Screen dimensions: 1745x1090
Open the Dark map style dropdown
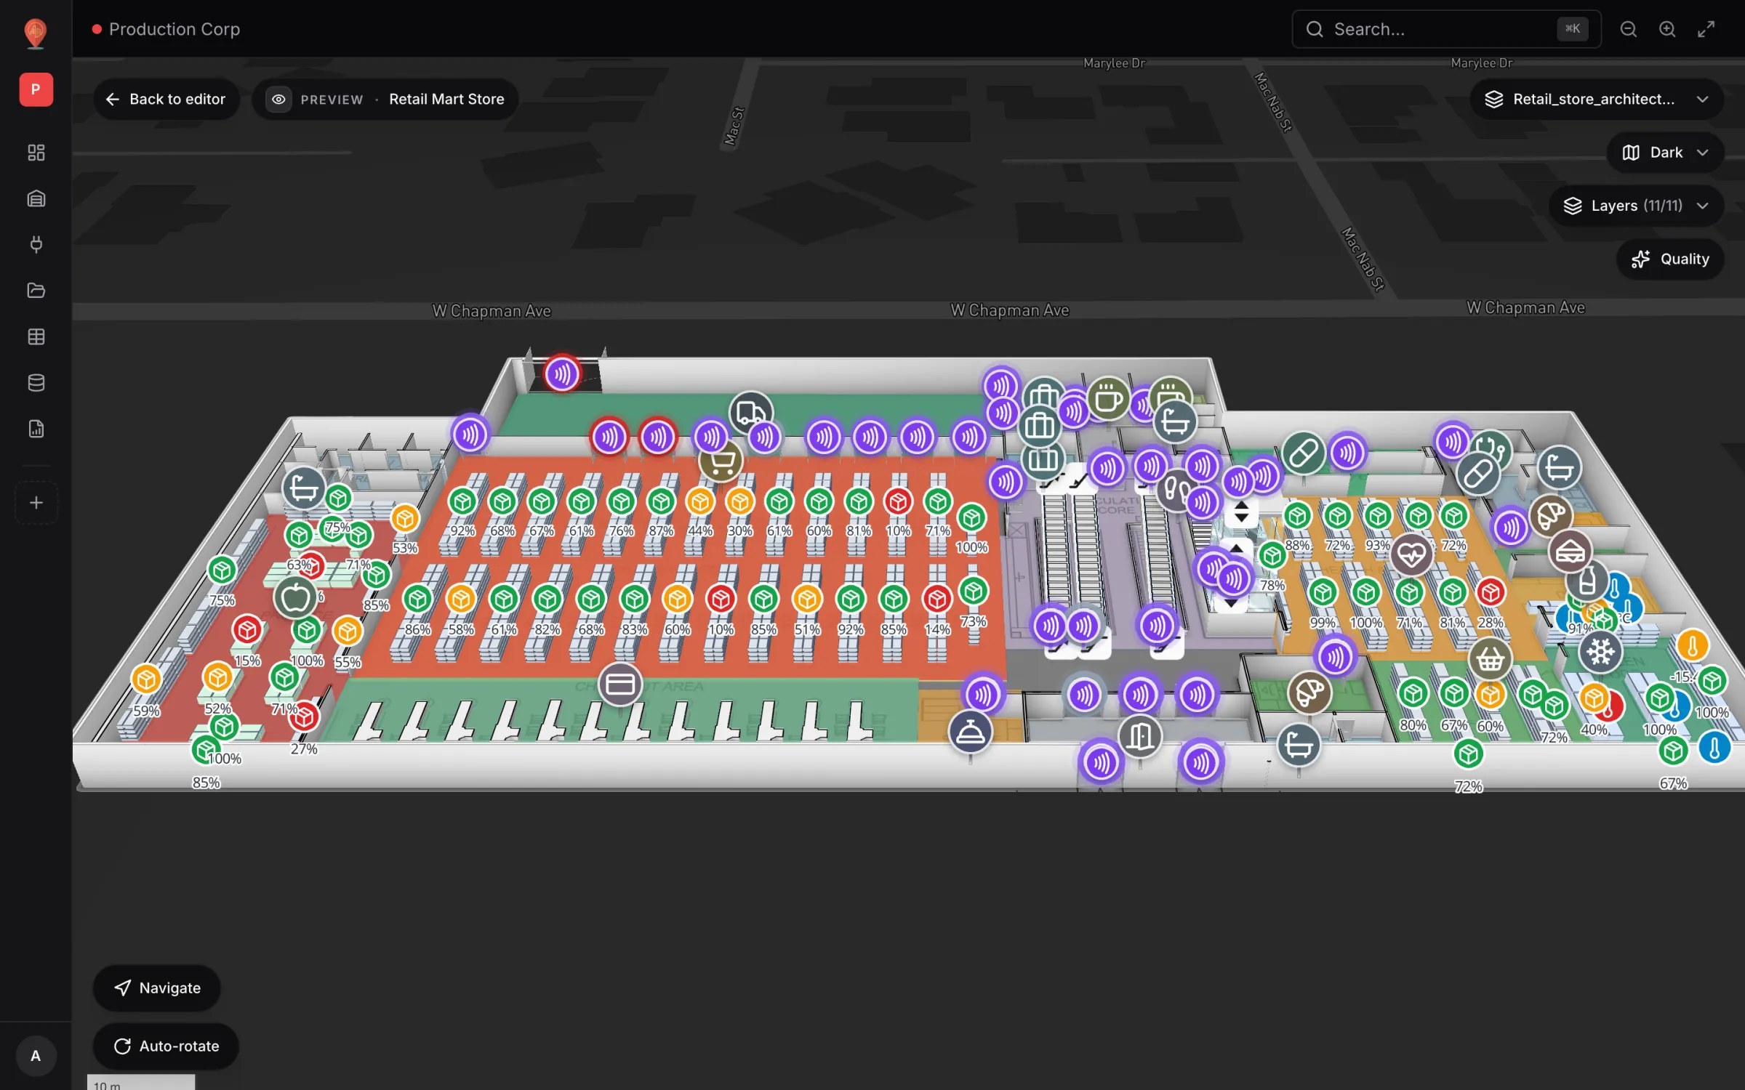click(x=1664, y=153)
